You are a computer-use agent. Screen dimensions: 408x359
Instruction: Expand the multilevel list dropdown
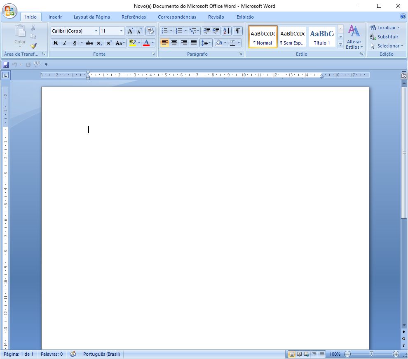tap(198, 31)
